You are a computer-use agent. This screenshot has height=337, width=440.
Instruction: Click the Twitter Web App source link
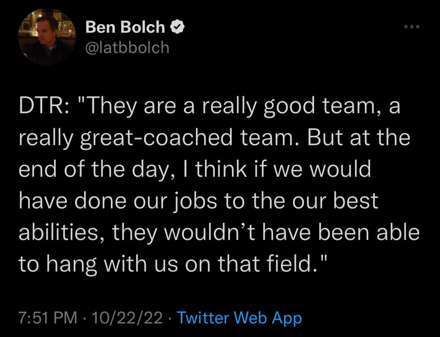pos(239,319)
